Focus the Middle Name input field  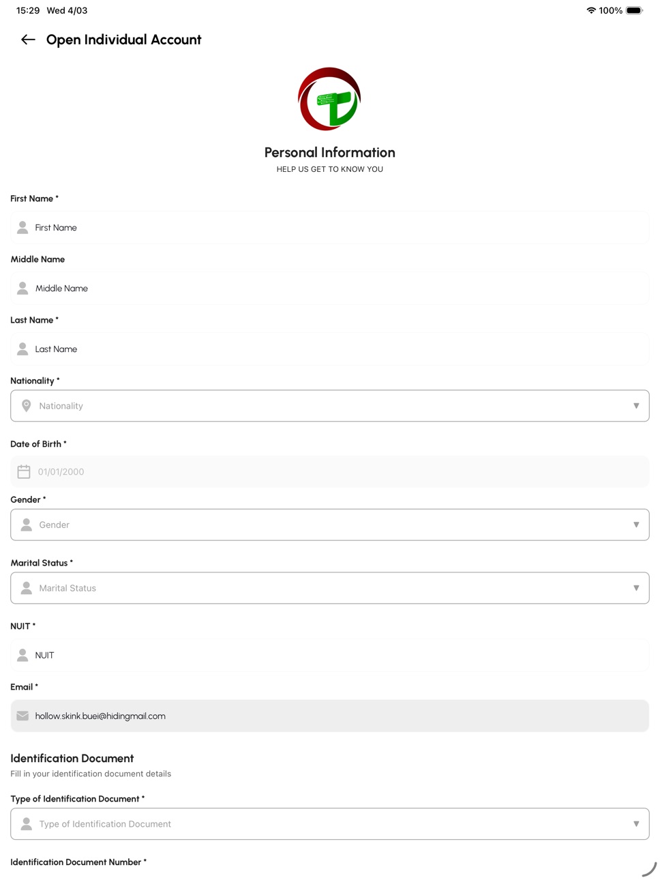[x=330, y=288]
